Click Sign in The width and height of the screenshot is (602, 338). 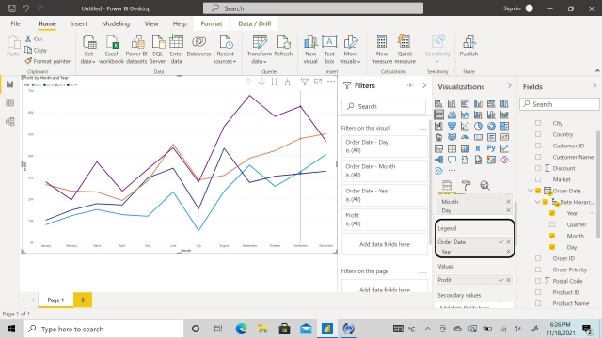512,8
